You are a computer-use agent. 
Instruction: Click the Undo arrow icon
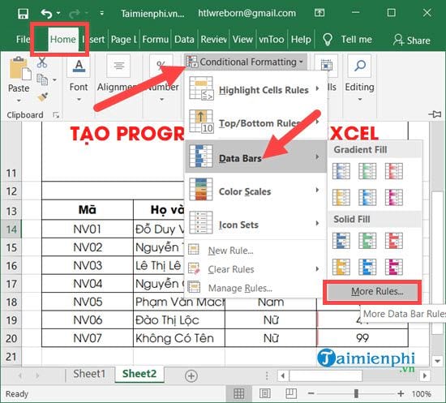pyautogui.click(x=46, y=13)
